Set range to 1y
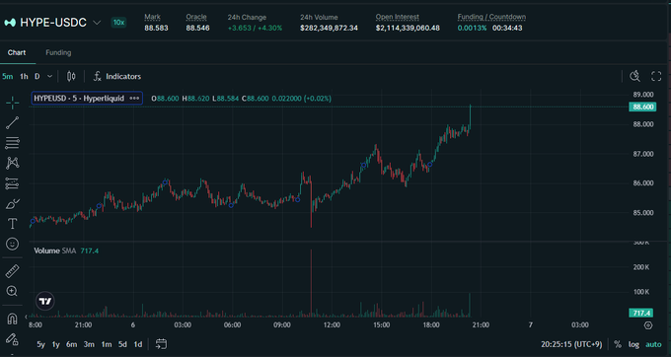Image resolution: width=671 pixels, height=357 pixels. coord(55,344)
